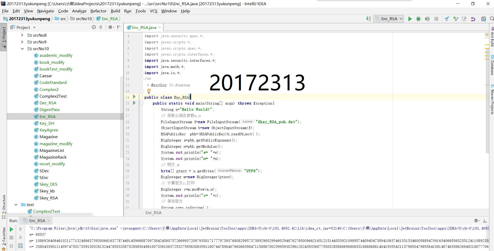Open Search Everywhere magnifier icon
494x251 pixels.
tap(491, 19)
